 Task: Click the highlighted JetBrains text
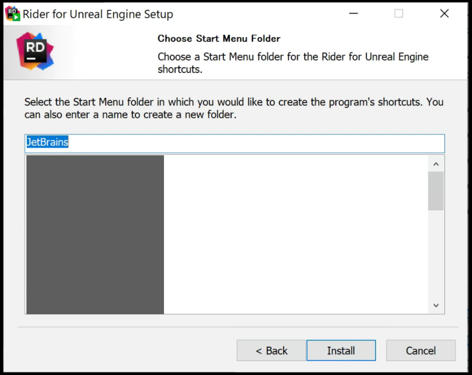47,142
